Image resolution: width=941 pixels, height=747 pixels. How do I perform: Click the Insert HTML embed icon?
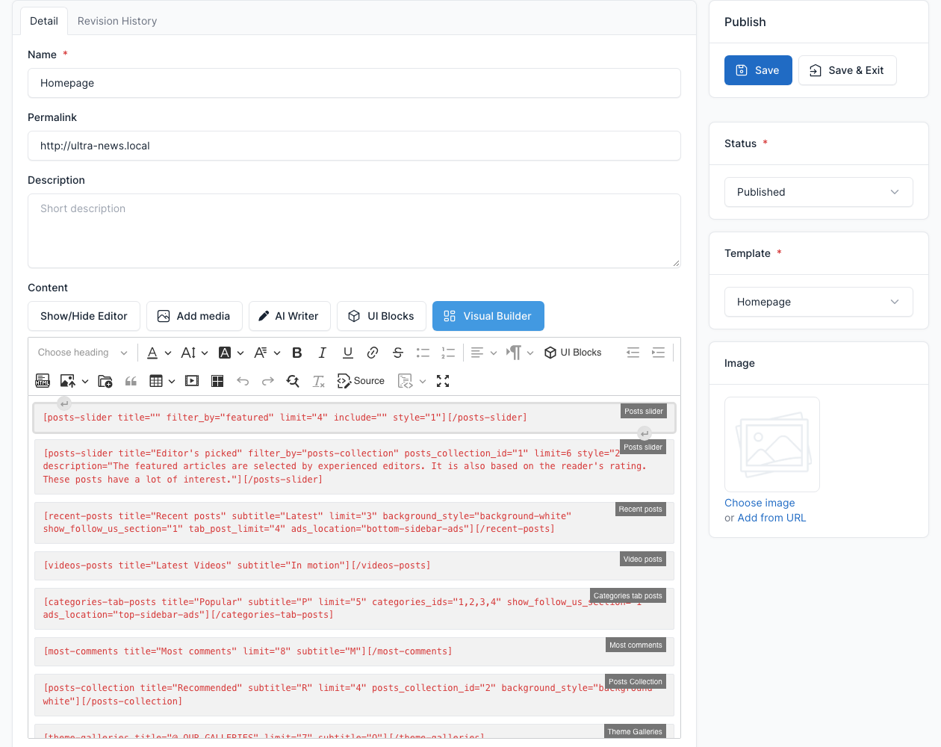pos(43,381)
